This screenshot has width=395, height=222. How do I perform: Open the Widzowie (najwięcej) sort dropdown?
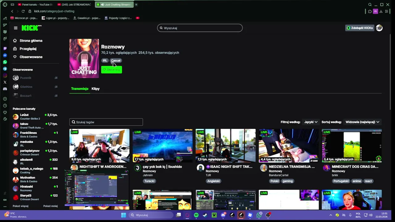pos(362,122)
